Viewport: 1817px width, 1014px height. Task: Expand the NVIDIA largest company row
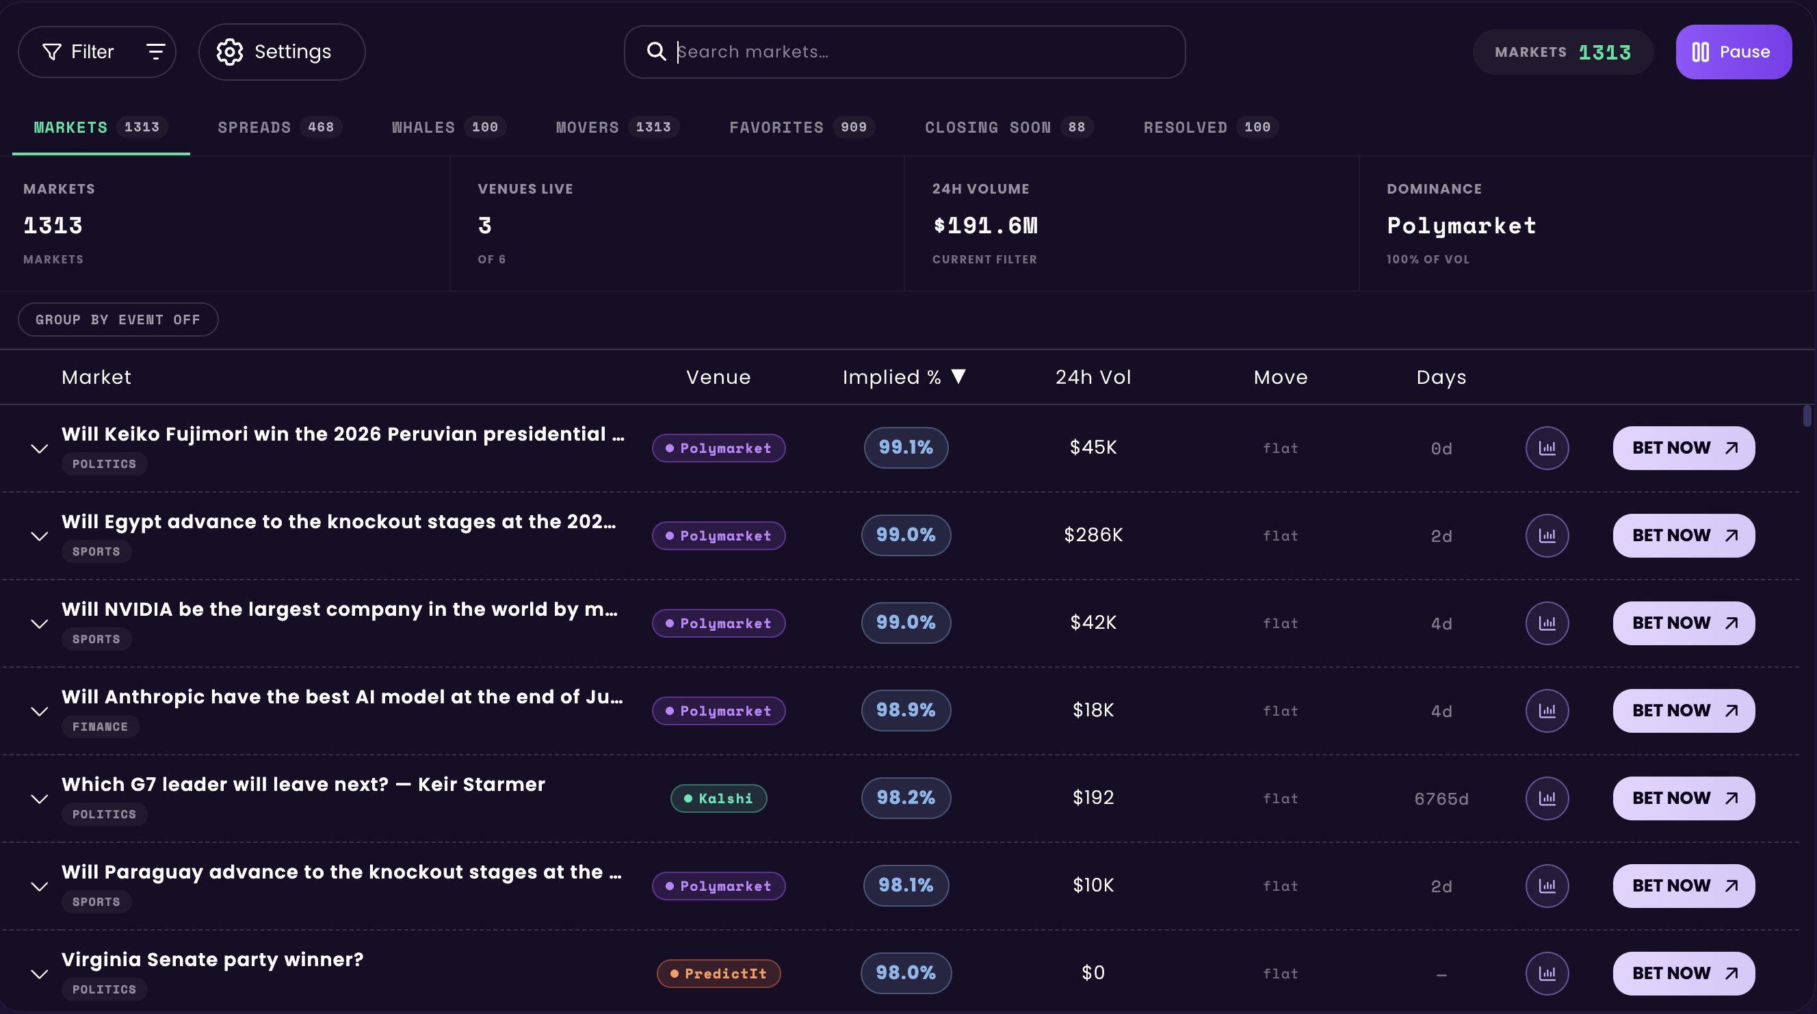point(40,624)
